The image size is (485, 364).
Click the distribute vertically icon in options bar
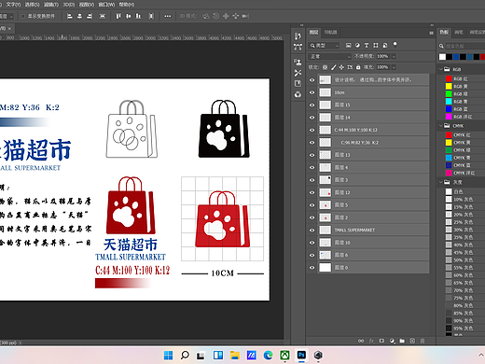(103, 16)
